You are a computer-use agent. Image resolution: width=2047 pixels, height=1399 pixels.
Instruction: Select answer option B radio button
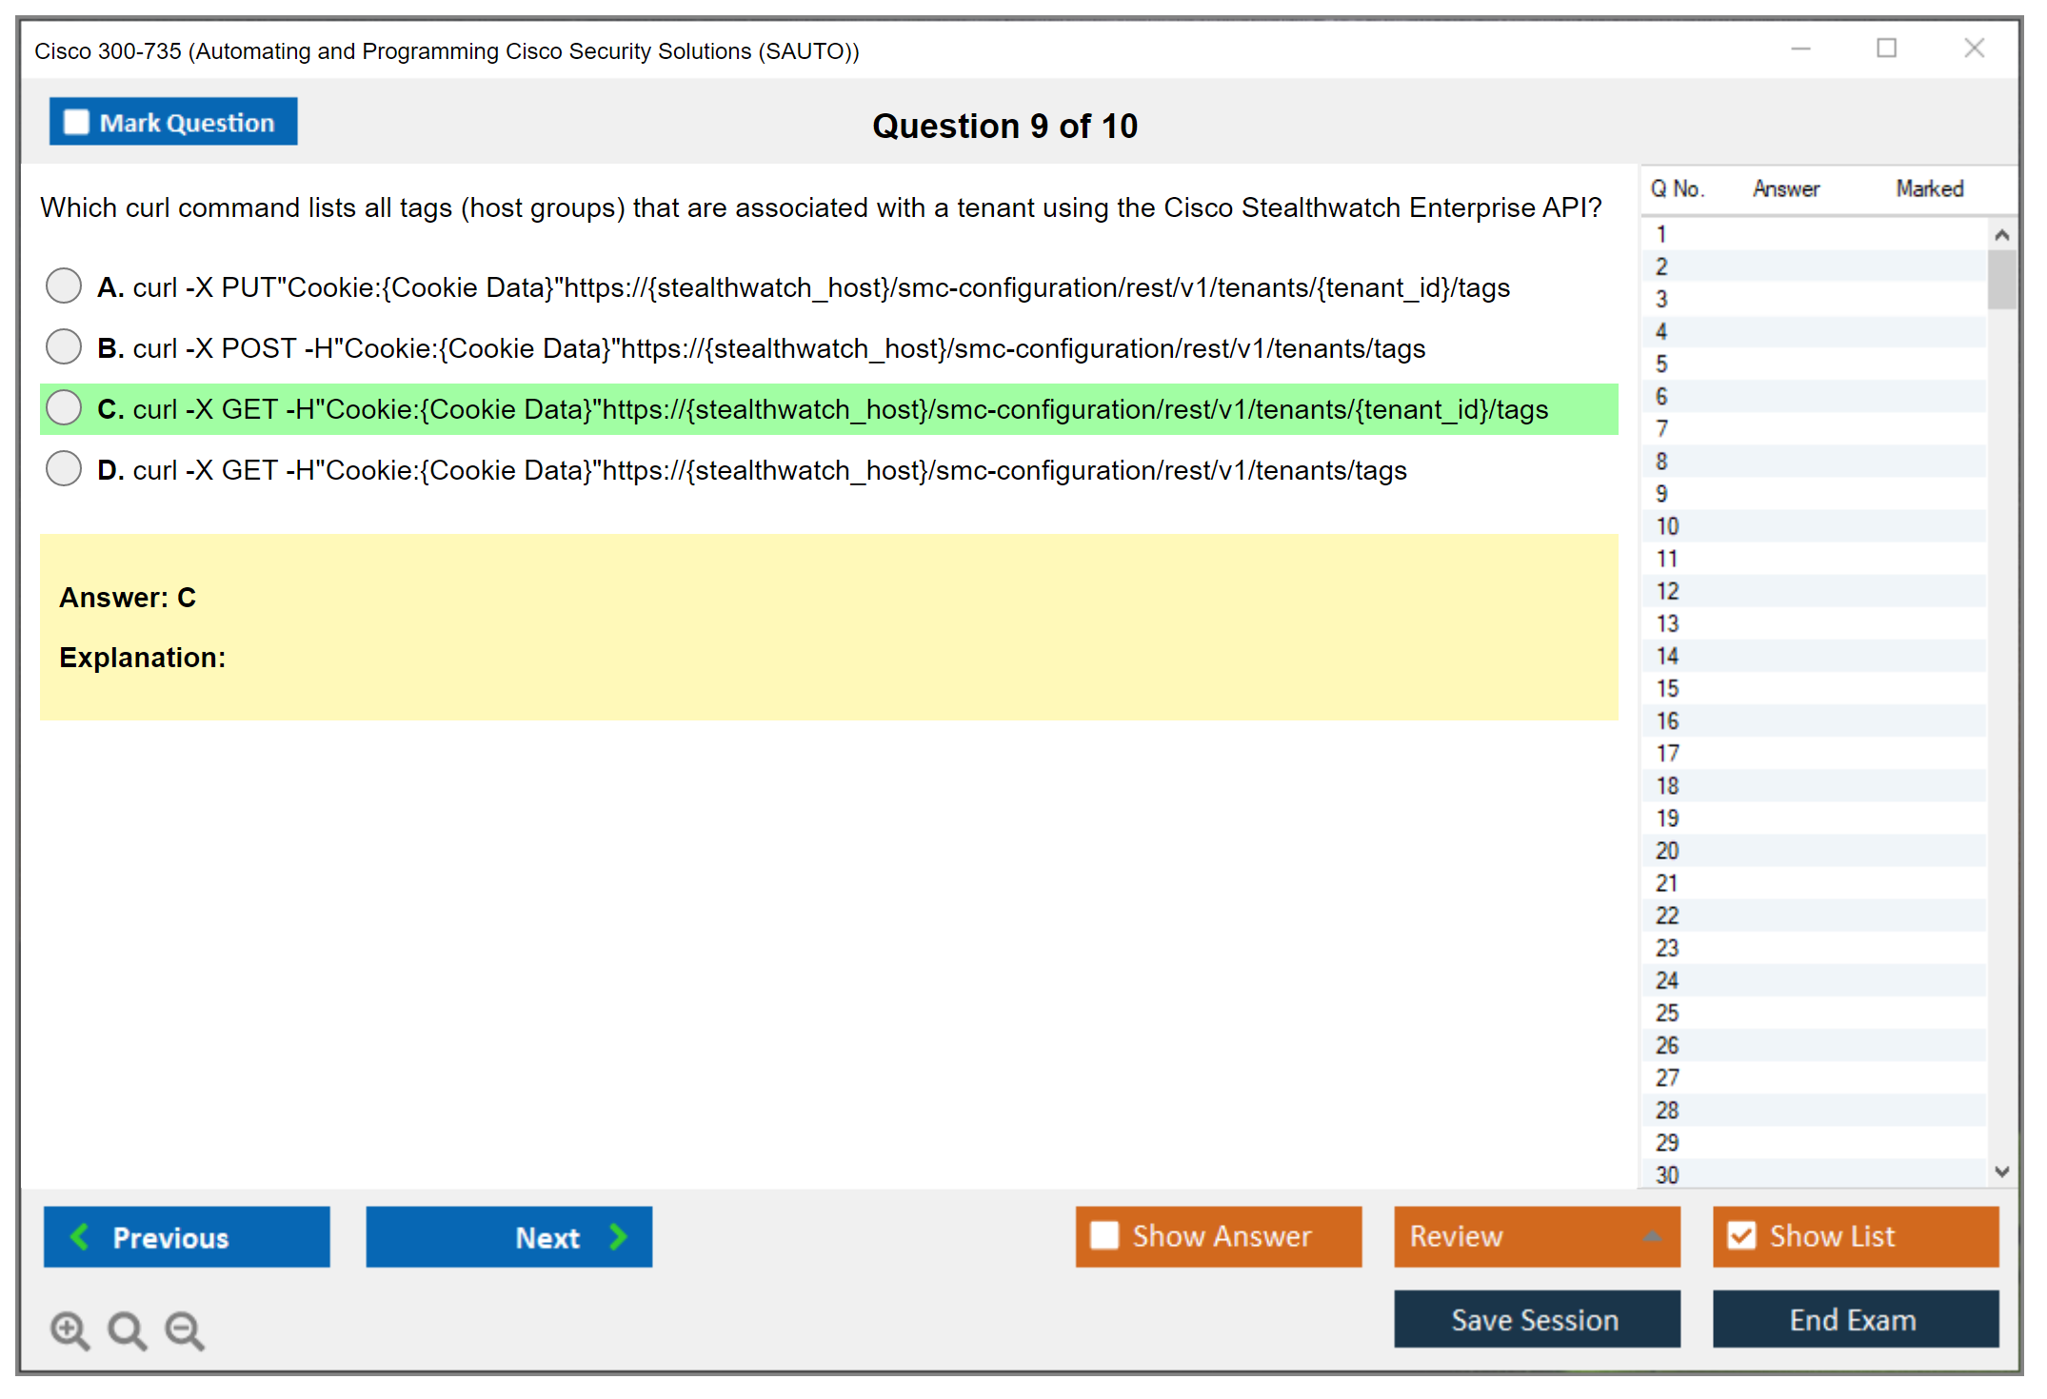tap(64, 346)
